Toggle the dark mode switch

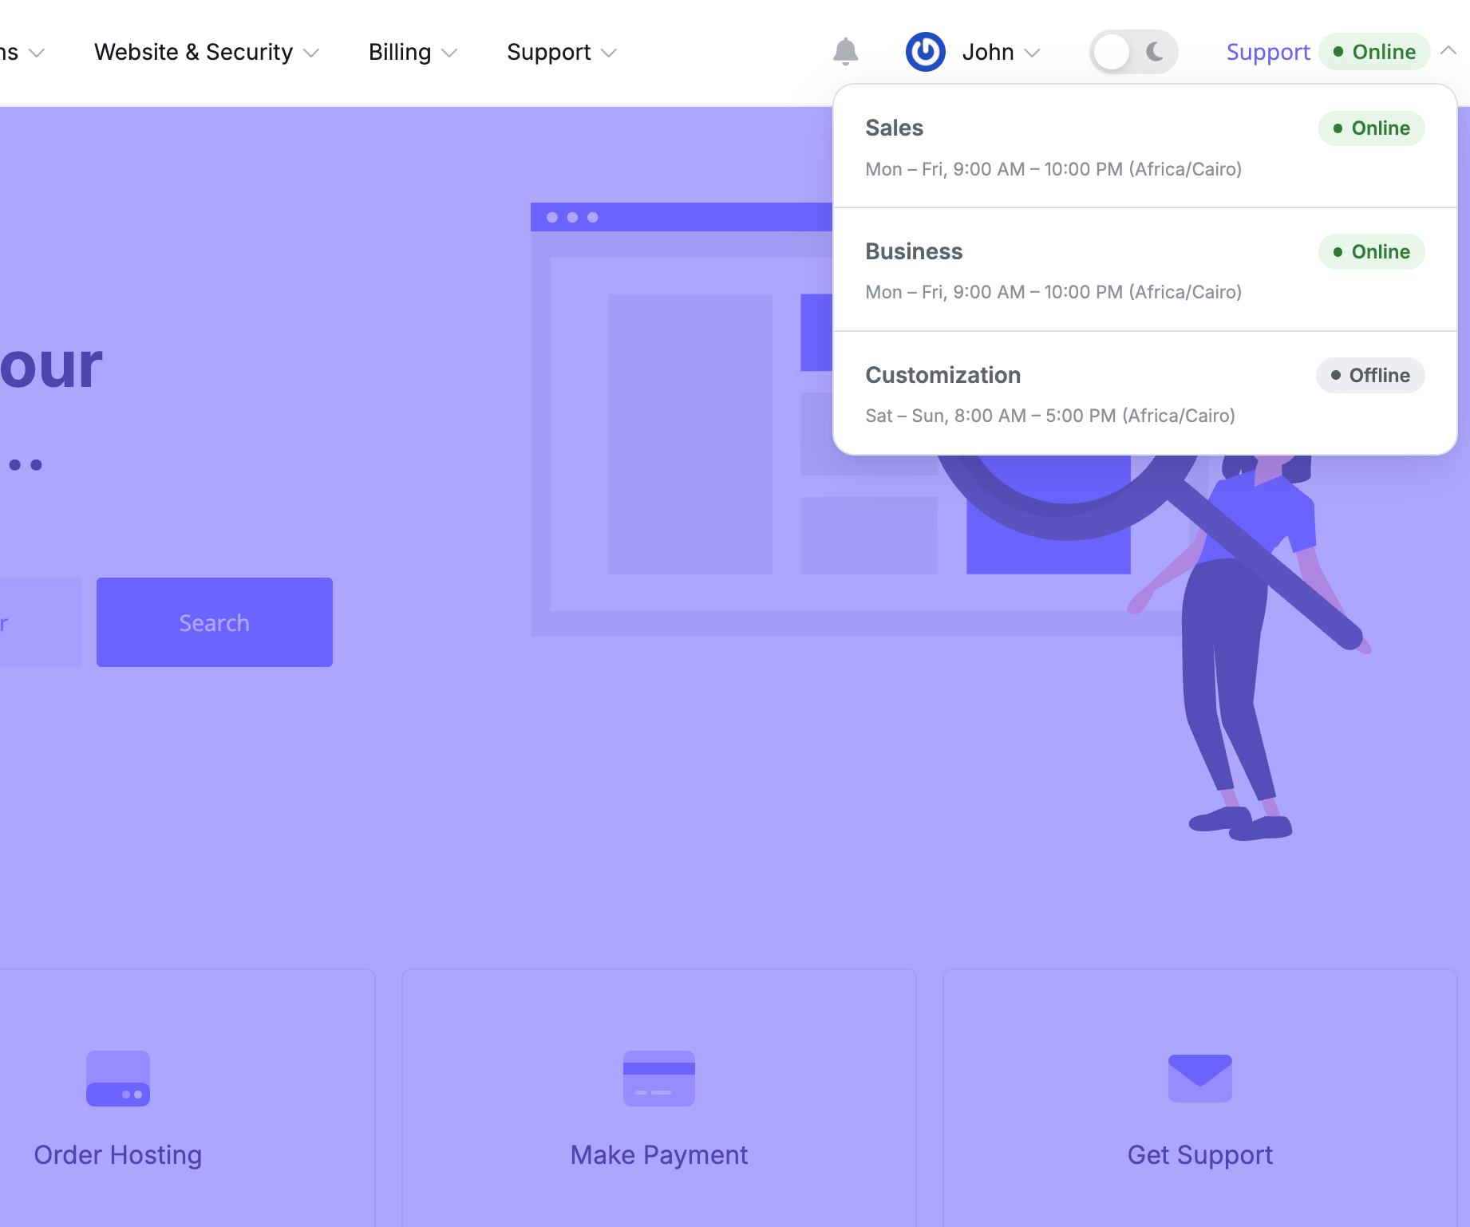point(1133,52)
